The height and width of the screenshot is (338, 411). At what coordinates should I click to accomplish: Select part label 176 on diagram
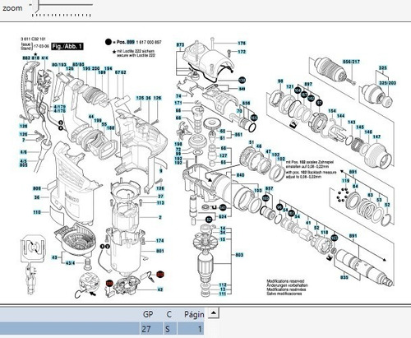click(x=242, y=43)
